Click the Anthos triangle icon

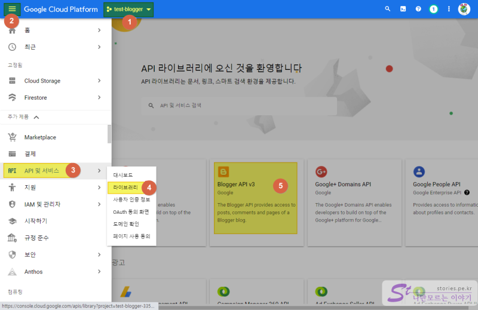12,272
